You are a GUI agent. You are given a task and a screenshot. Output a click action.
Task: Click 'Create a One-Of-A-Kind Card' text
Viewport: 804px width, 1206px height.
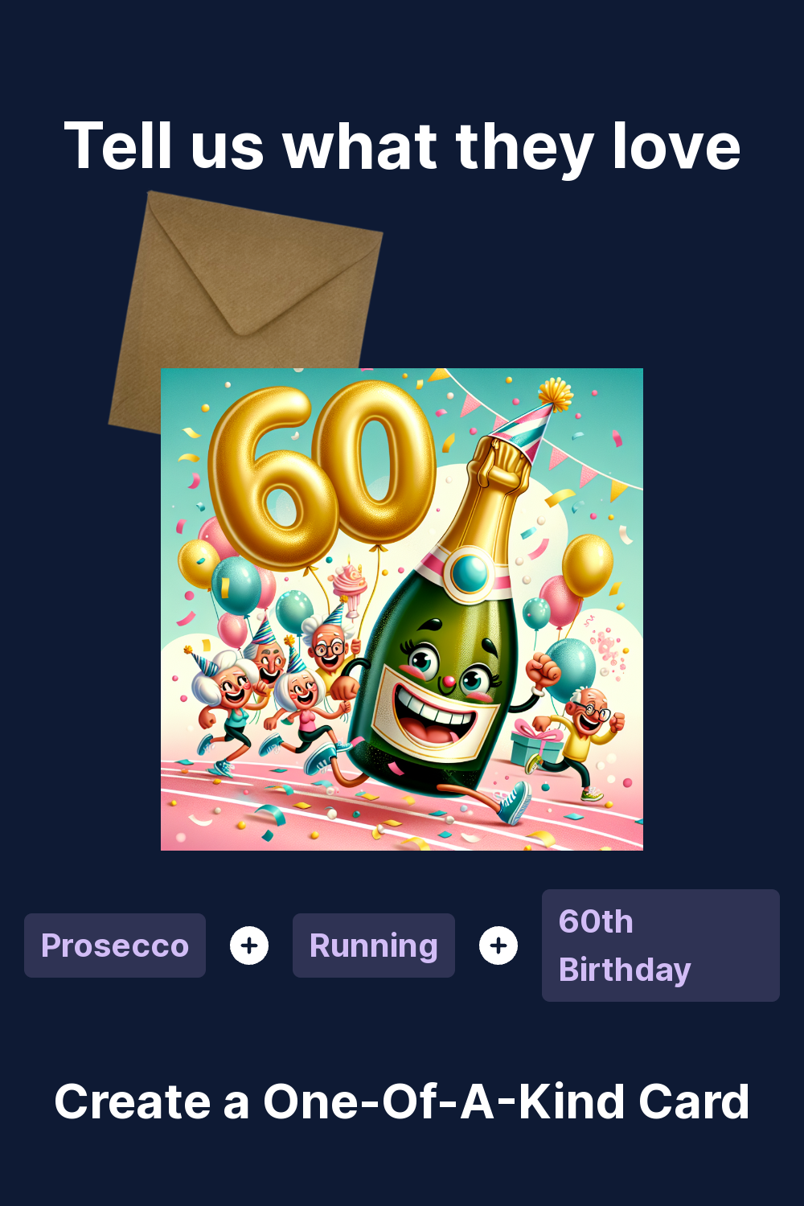(402, 1101)
